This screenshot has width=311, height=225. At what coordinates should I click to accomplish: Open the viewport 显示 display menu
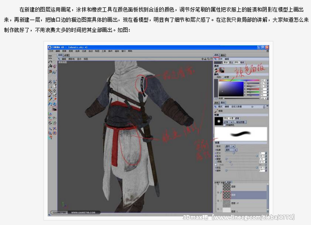pyautogui.click(x=79, y=59)
